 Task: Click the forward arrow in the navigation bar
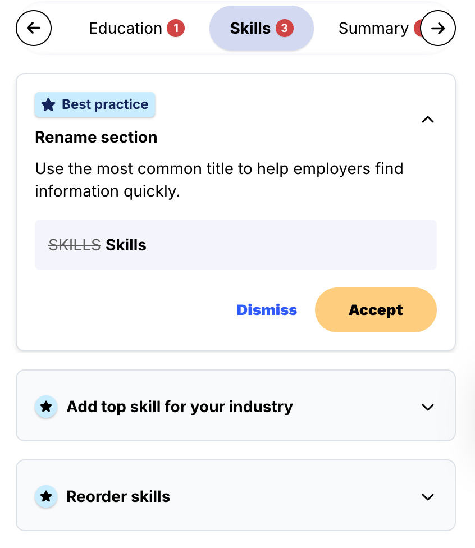click(437, 28)
